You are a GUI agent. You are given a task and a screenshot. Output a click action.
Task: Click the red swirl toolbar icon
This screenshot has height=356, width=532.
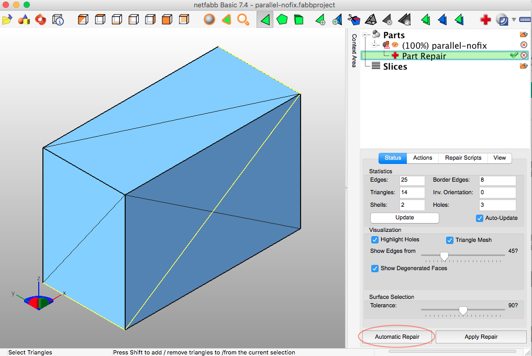click(x=41, y=20)
